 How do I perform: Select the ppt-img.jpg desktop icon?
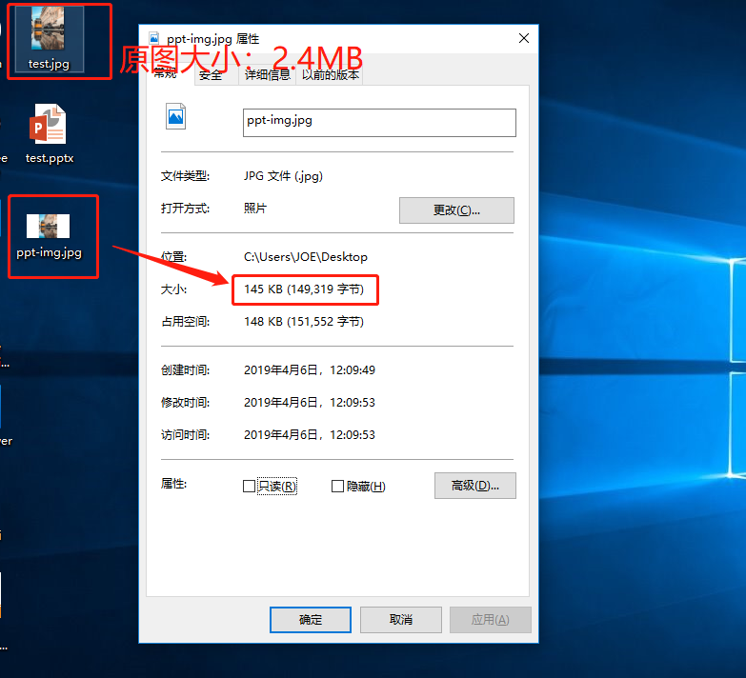pos(49,236)
